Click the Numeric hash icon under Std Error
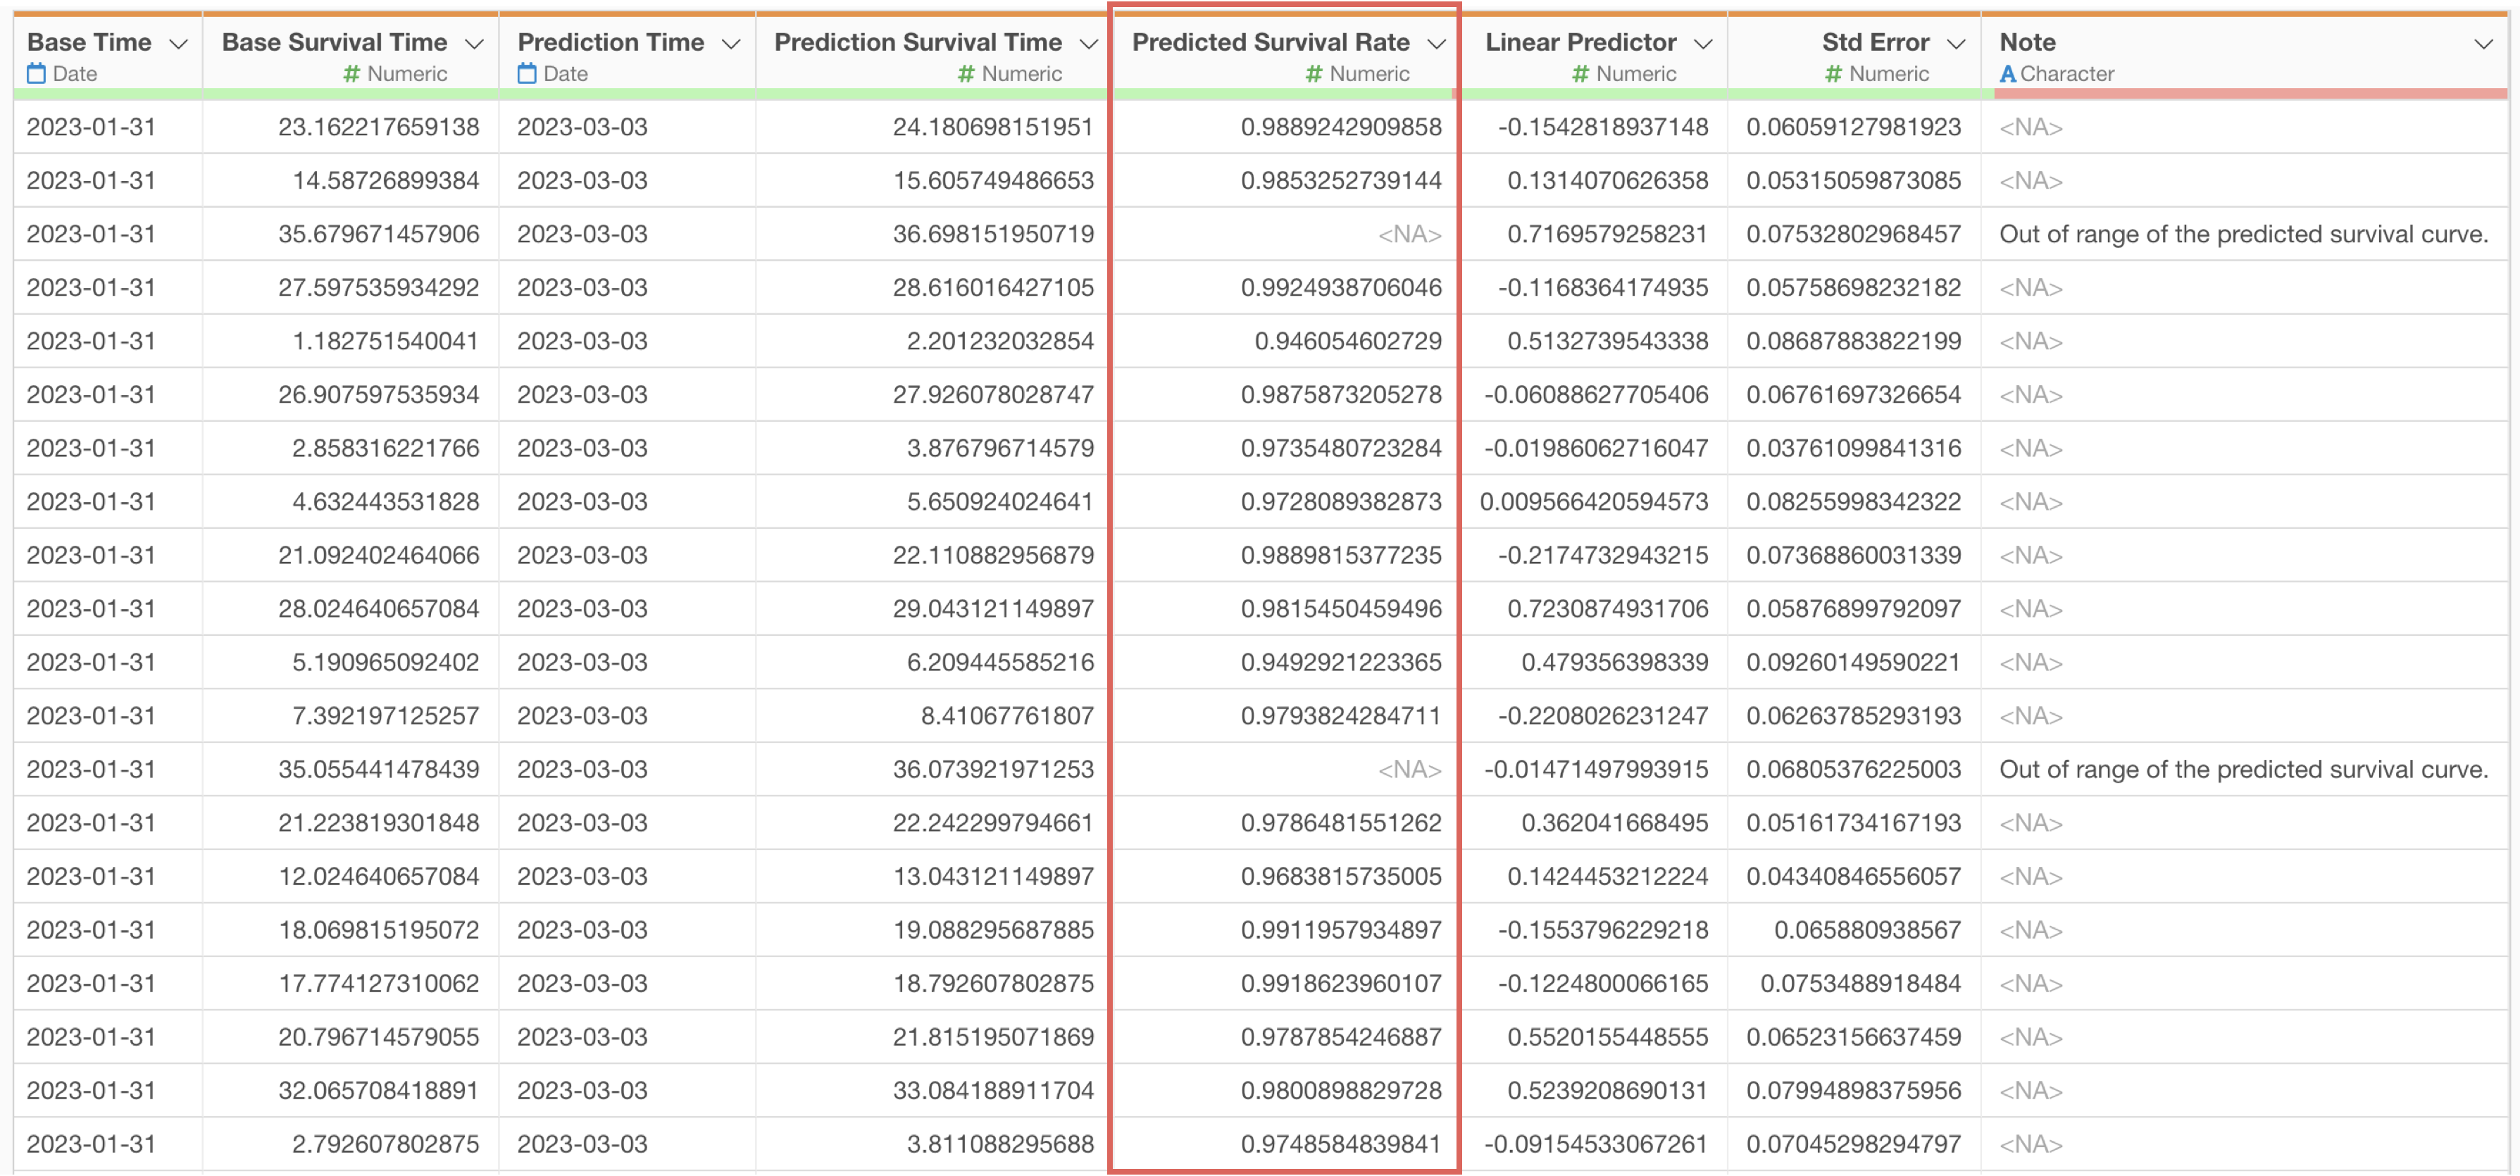Image resolution: width=2520 pixels, height=1176 pixels. tap(1834, 73)
